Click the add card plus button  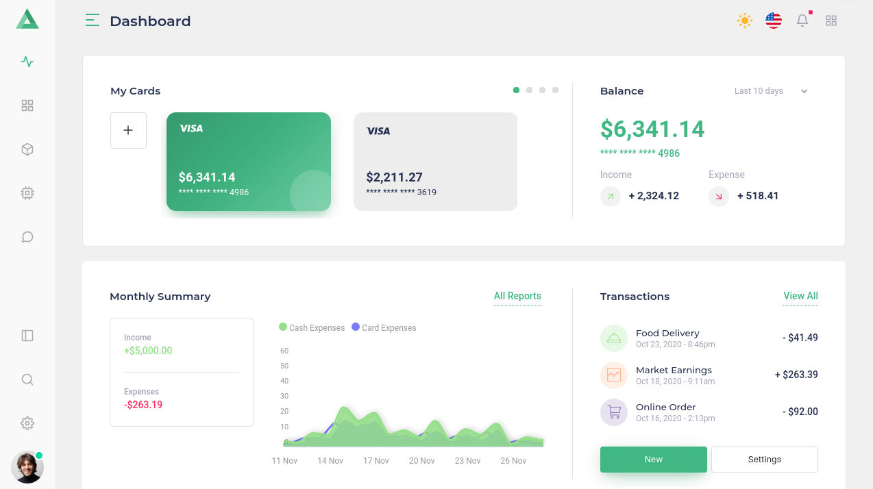tap(128, 130)
